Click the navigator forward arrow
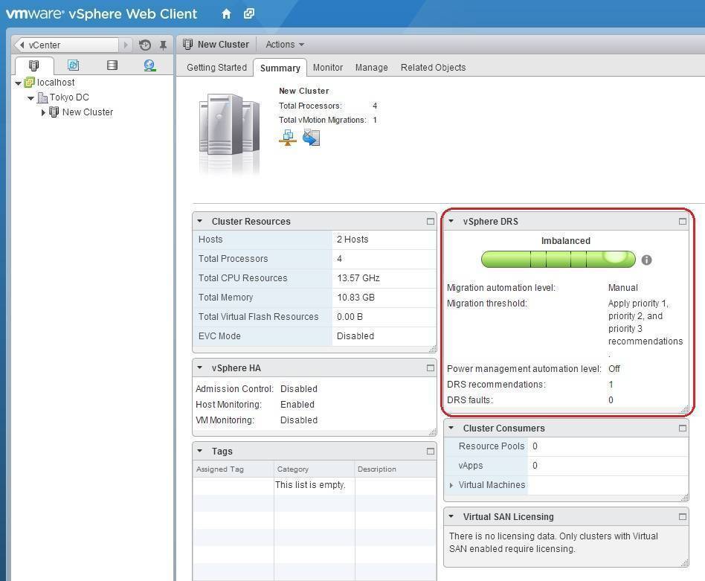This screenshot has width=705, height=581. (126, 45)
